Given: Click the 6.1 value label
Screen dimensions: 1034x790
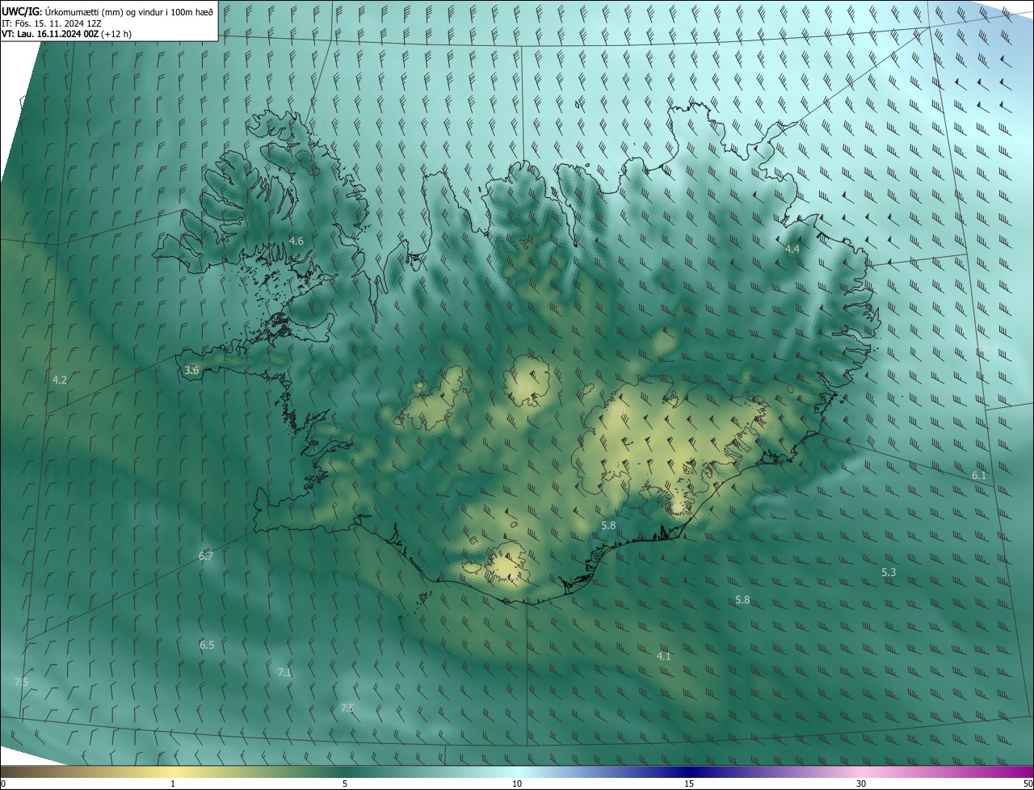Looking at the screenshot, I should [979, 476].
